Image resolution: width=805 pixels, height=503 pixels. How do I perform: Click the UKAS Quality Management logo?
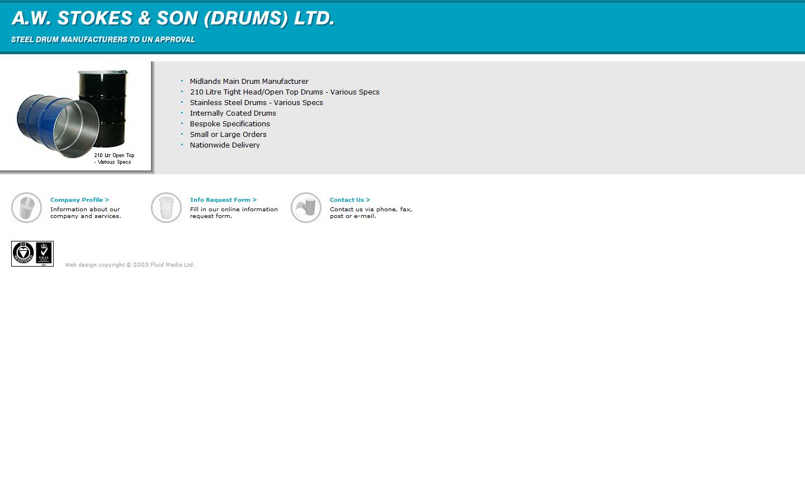(43, 253)
